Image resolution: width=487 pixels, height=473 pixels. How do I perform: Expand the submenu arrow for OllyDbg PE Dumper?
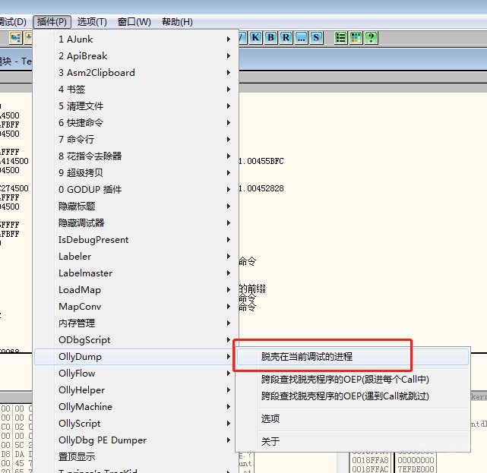pyautogui.click(x=229, y=440)
